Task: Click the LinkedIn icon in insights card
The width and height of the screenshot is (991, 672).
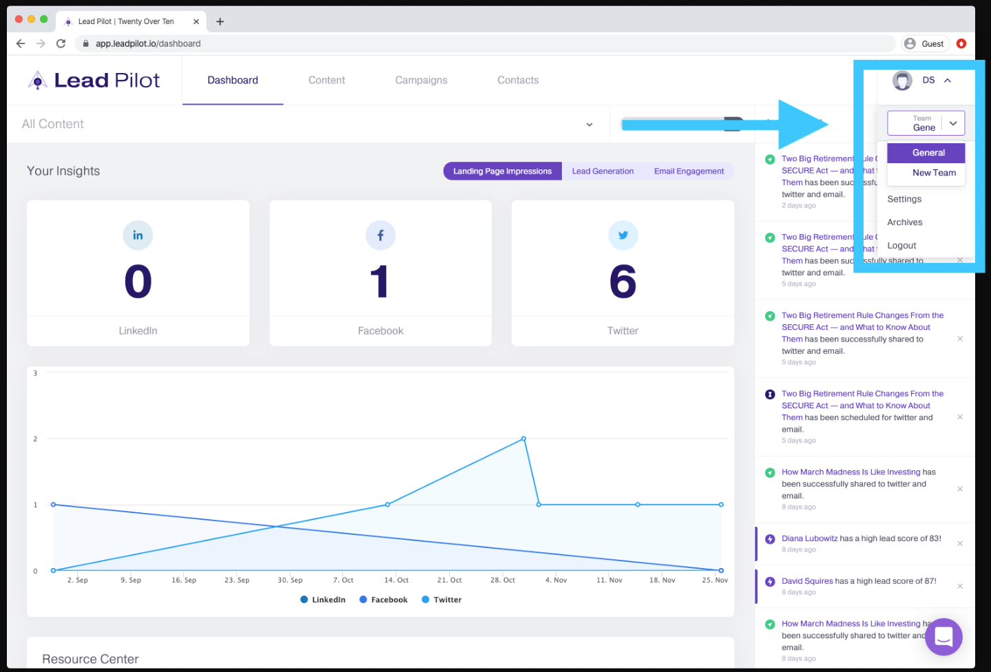Action: pyautogui.click(x=138, y=235)
